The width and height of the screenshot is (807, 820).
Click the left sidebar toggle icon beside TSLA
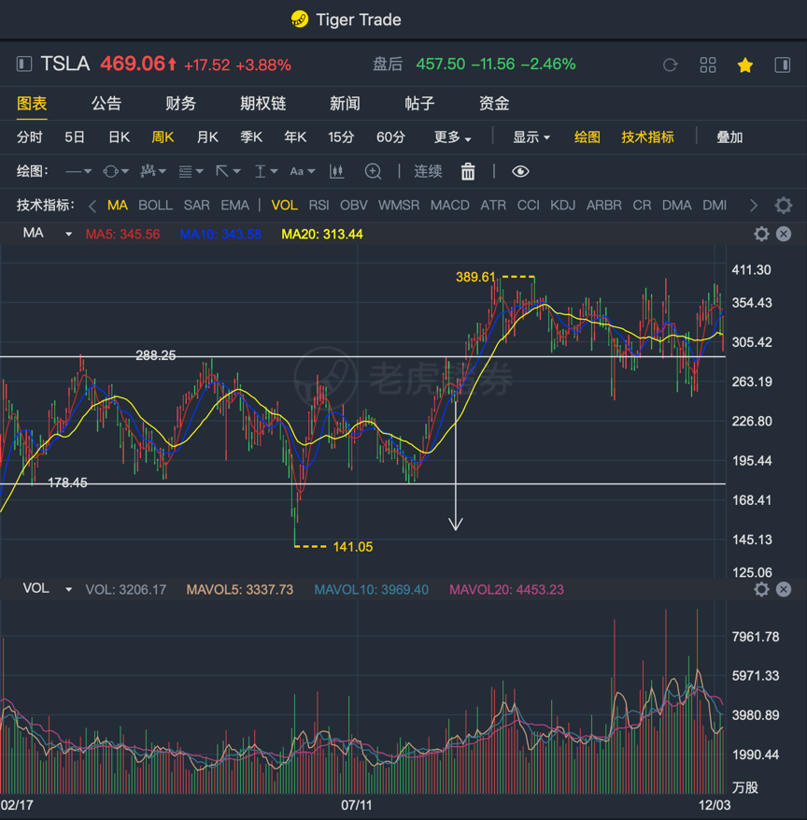(x=24, y=65)
